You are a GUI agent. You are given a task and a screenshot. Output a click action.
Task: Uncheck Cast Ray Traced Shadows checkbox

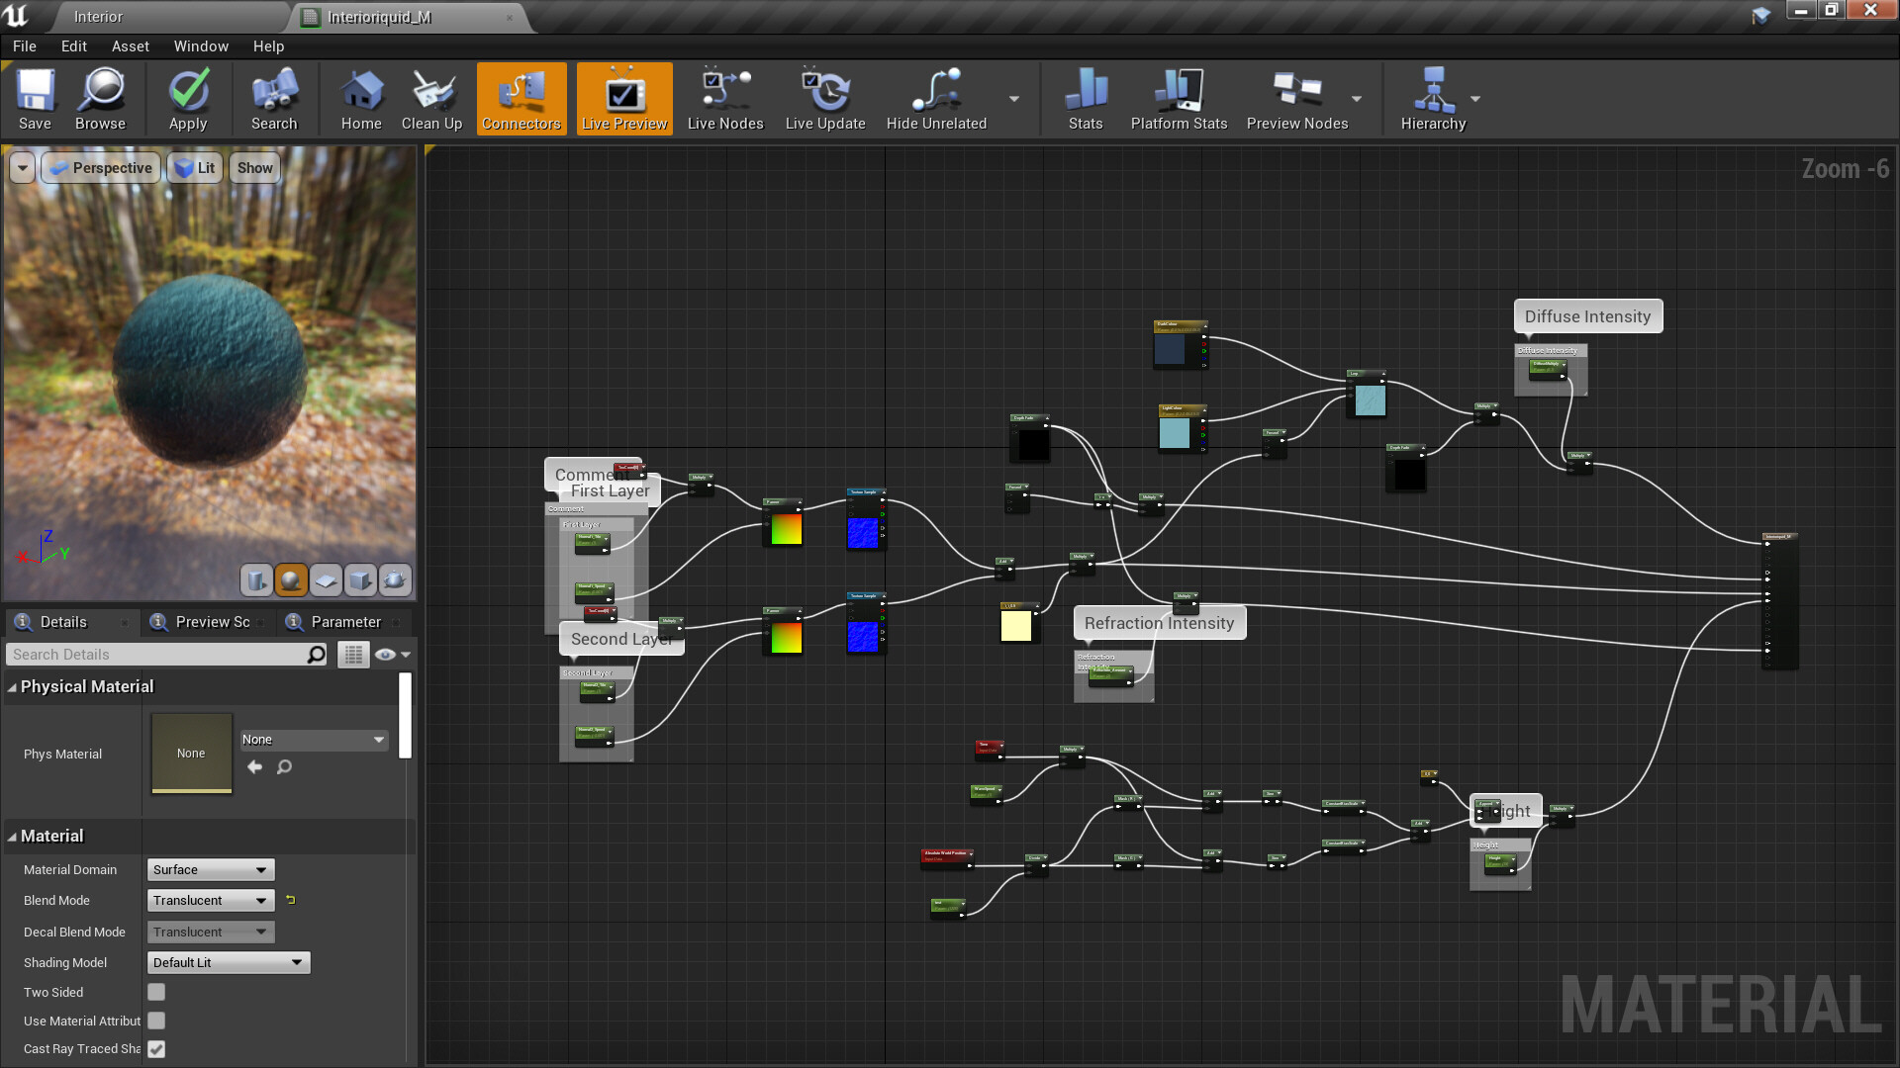(x=156, y=1049)
